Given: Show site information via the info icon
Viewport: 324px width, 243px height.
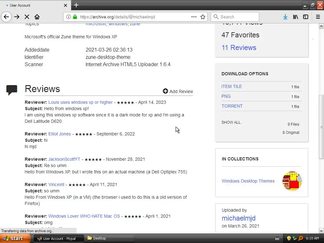Looking at the screenshot, I should [69, 17].
